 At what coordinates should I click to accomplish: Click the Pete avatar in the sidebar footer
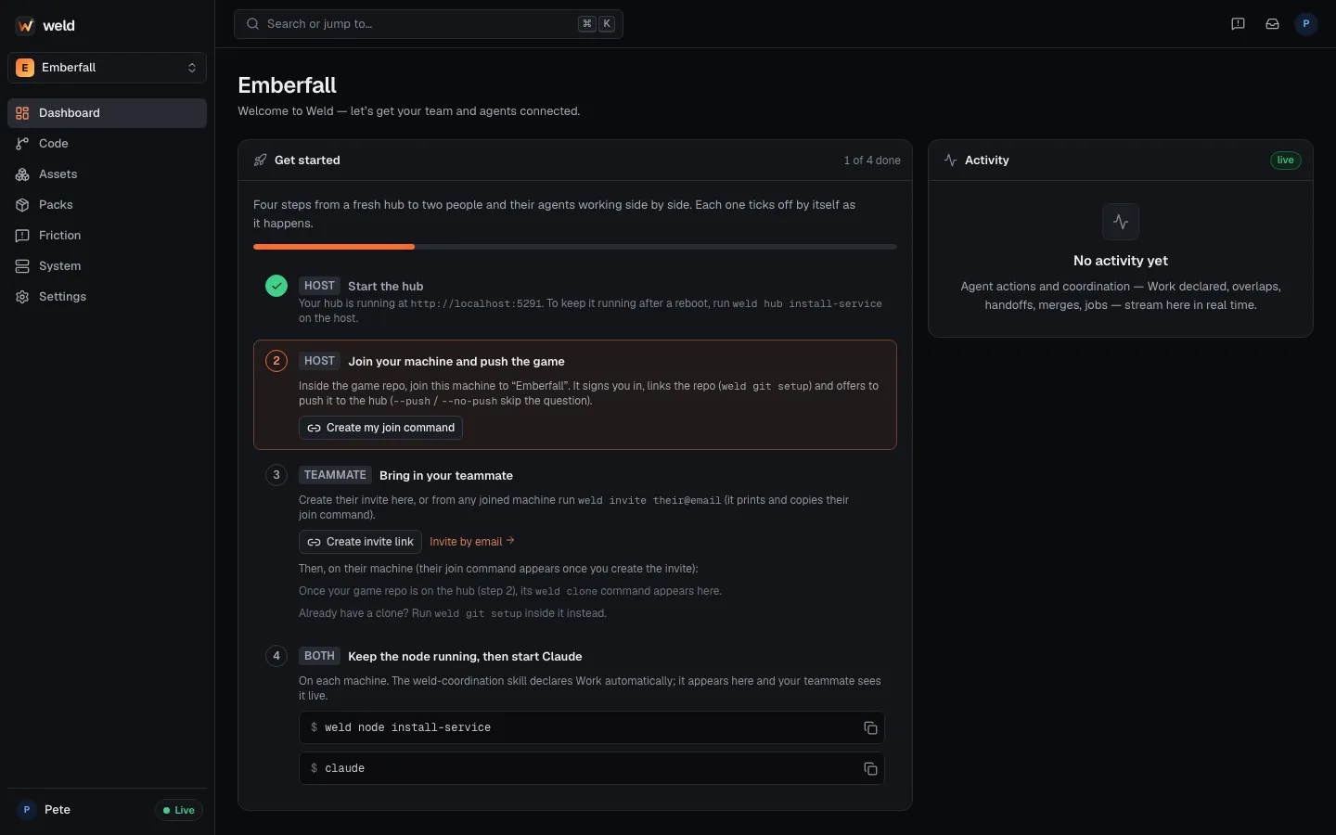(x=27, y=810)
